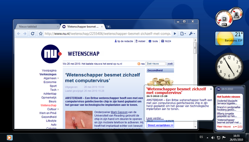Image resolution: width=249 pixels, height=142 pixels.
Task: Open 'Dodental klopjacht Jamaica' gadget headline
Action: pyautogui.click(x=227, y=102)
